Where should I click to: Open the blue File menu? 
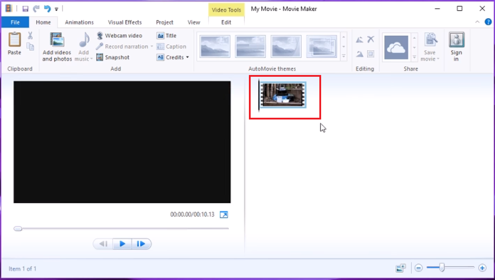(x=15, y=22)
